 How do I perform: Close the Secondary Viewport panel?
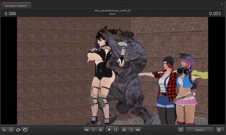click(x=221, y=4)
